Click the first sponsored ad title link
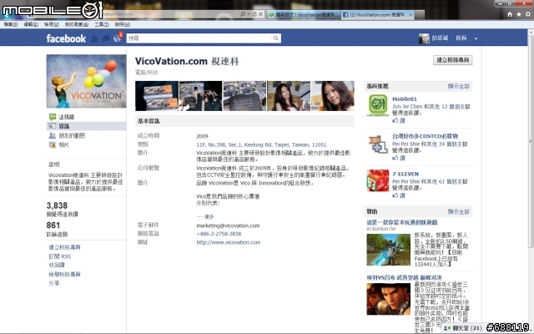Screen dimensions: 534x334 pyautogui.click(x=402, y=223)
